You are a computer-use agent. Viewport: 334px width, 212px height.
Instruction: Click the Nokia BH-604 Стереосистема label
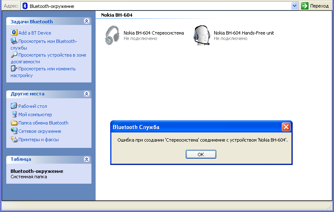(154, 33)
